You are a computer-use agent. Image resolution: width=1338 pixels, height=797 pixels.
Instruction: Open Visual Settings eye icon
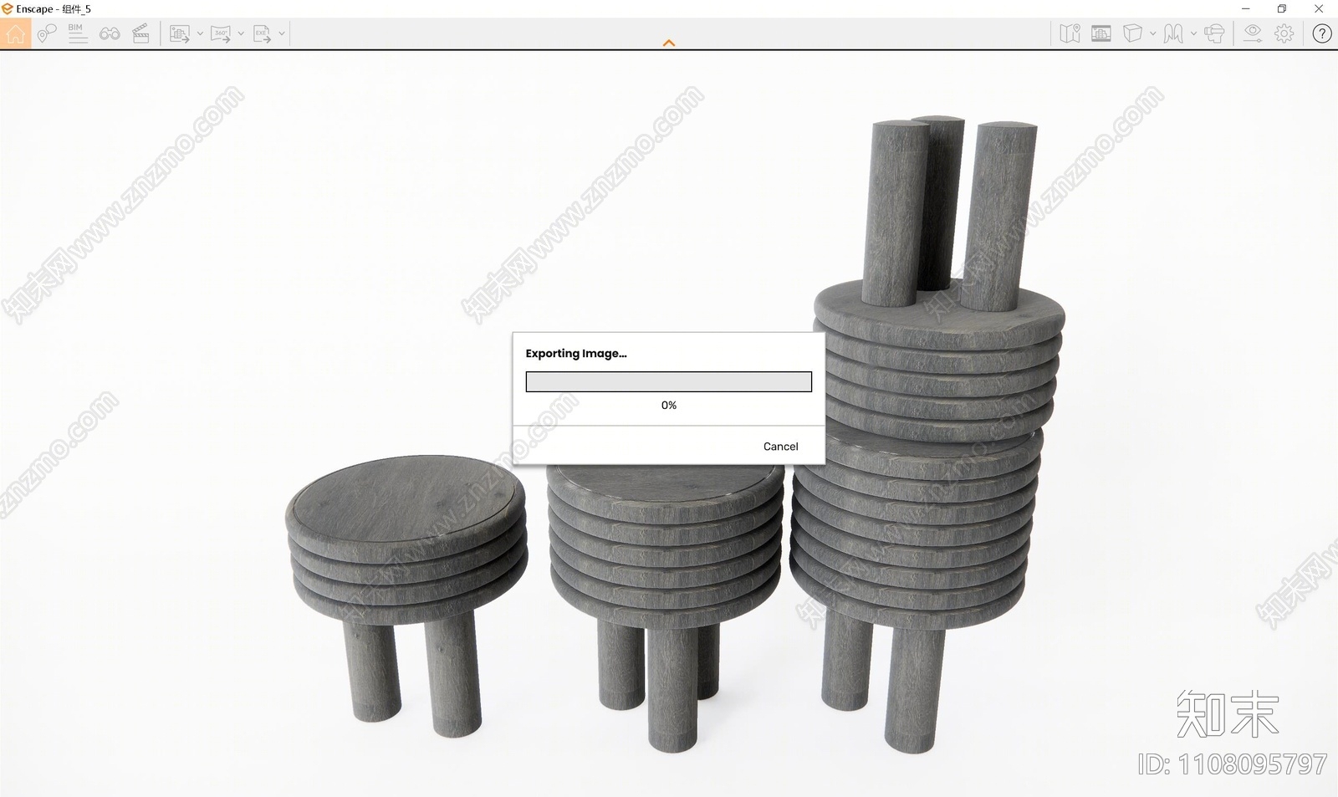tap(1252, 33)
